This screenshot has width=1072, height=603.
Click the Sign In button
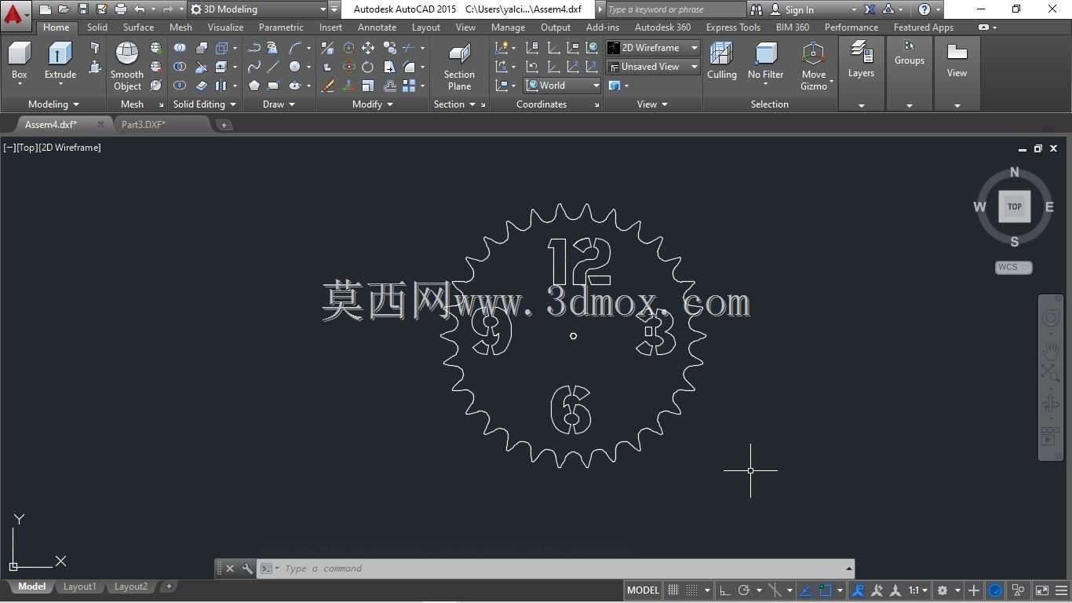[x=799, y=9]
